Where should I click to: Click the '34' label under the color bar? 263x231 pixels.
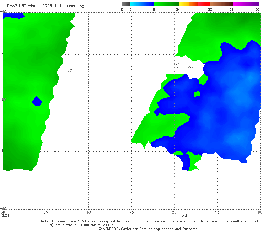tap(178, 10)
